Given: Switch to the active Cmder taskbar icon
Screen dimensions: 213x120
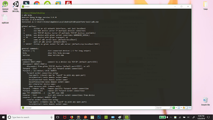Looking at the screenshot, I should (126, 117).
